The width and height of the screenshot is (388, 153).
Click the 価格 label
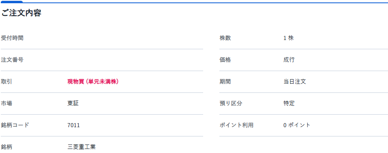[225, 60]
